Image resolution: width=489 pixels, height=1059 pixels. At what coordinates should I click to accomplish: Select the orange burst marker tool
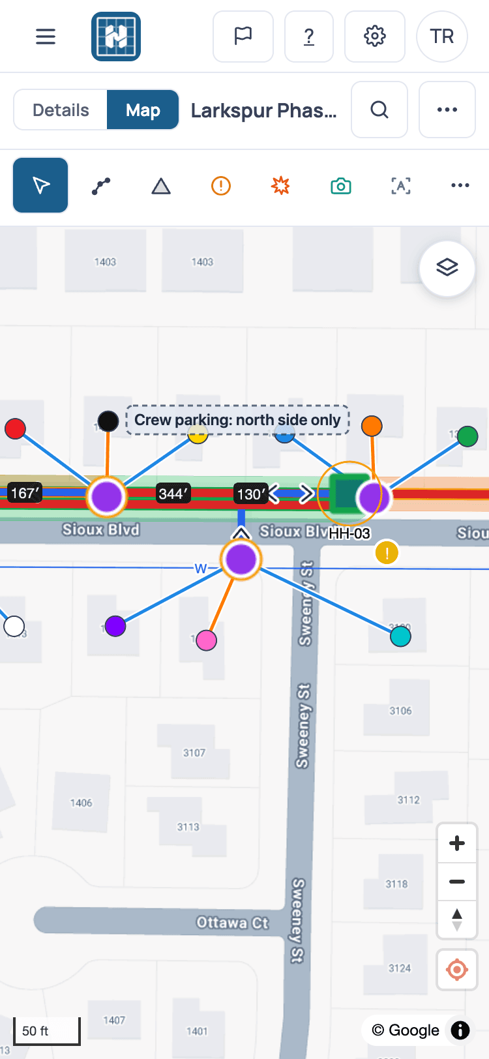coord(280,186)
